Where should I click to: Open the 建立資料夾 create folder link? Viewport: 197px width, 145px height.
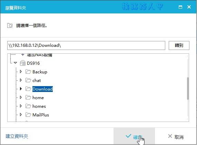coord(17,136)
